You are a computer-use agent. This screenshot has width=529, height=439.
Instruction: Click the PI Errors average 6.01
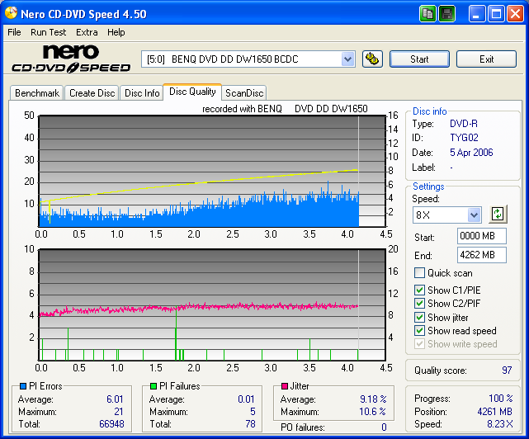(x=115, y=399)
